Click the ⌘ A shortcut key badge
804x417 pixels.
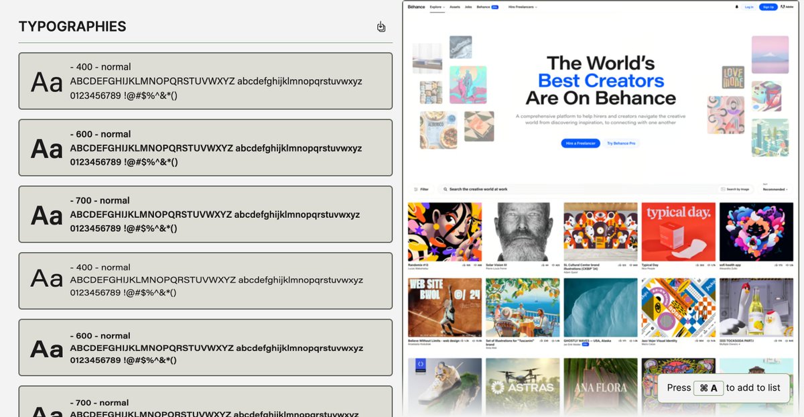click(x=708, y=388)
